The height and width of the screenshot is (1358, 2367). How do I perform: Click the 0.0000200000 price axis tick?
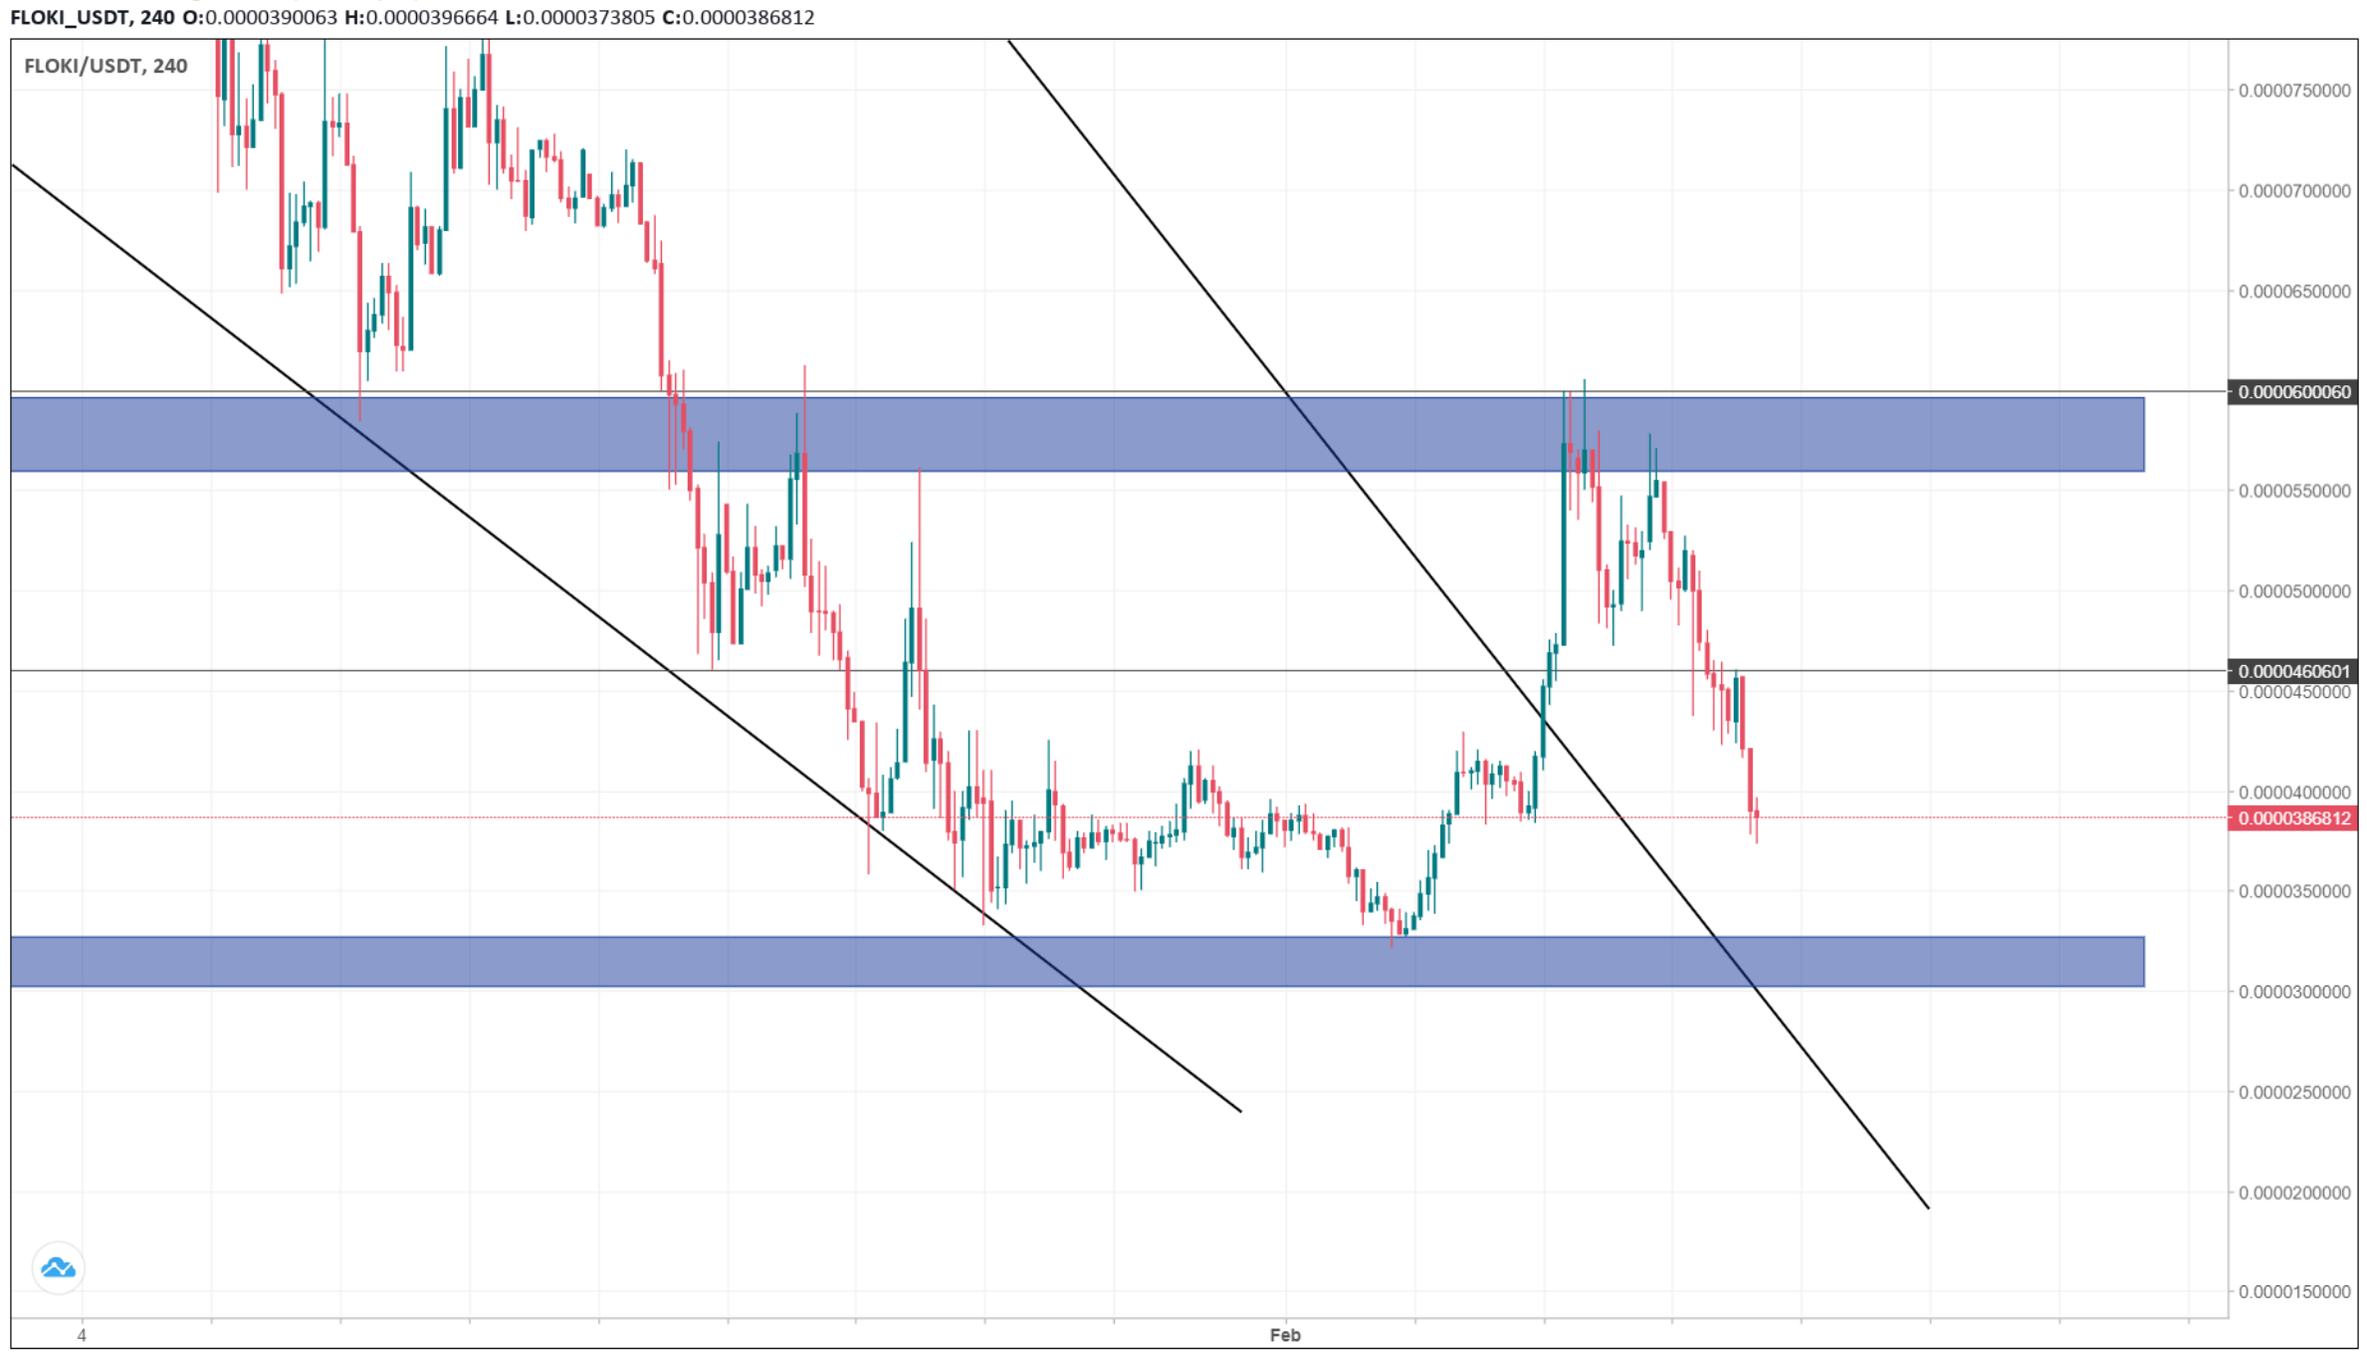coord(2294,1193)
